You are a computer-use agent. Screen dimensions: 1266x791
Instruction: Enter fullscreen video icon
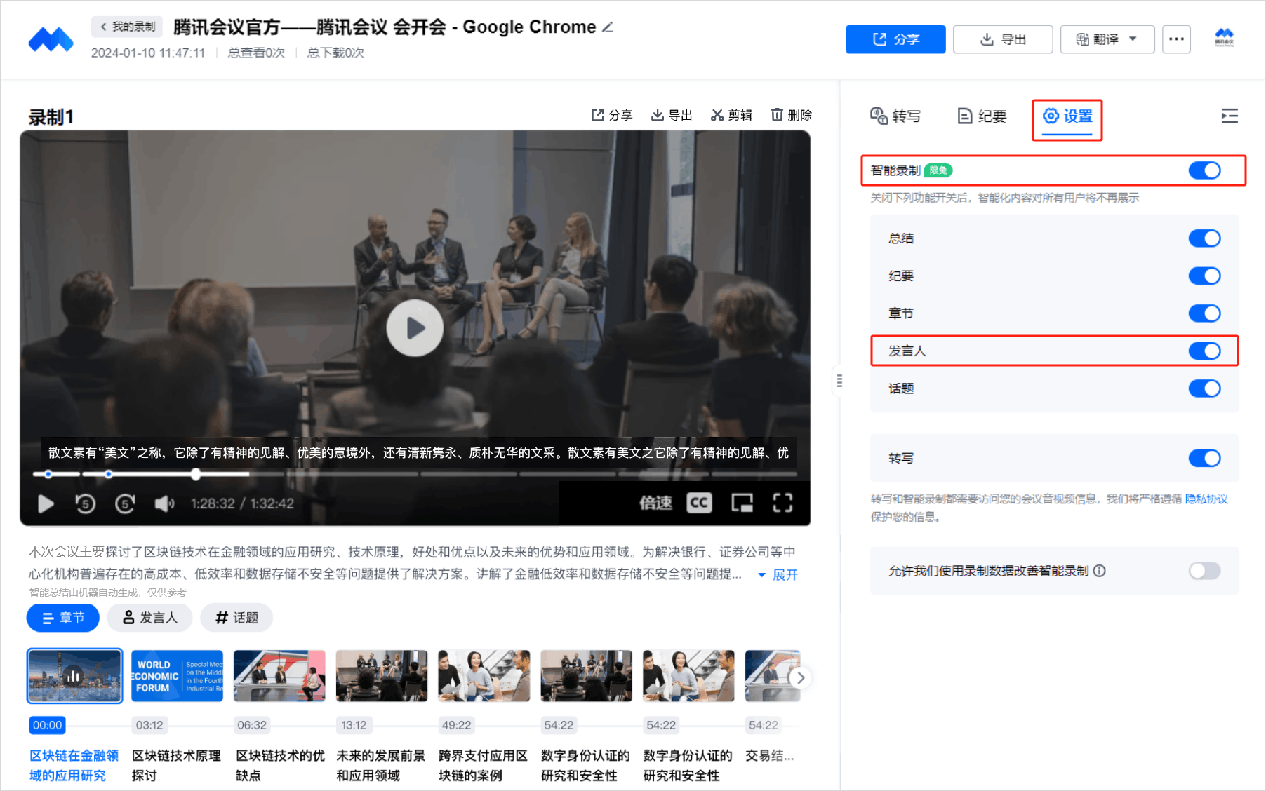click(x=782, y=503)
